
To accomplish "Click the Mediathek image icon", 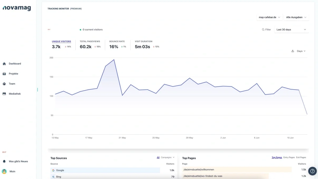I will (4, 94).
